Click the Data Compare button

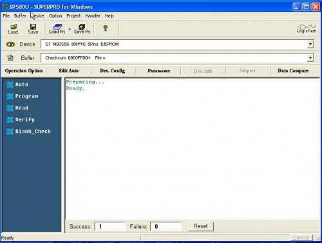pyautogui.click(x=293, y=71)
